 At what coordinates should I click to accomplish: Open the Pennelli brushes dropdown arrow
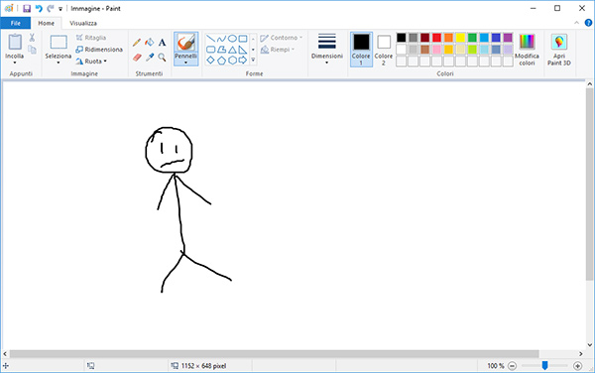(x=186, y=62)
